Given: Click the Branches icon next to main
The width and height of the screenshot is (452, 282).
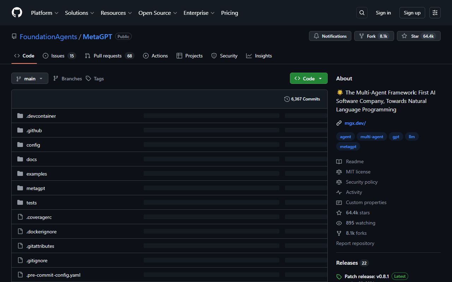Looking at the screenshot, I should coord(56,78).
